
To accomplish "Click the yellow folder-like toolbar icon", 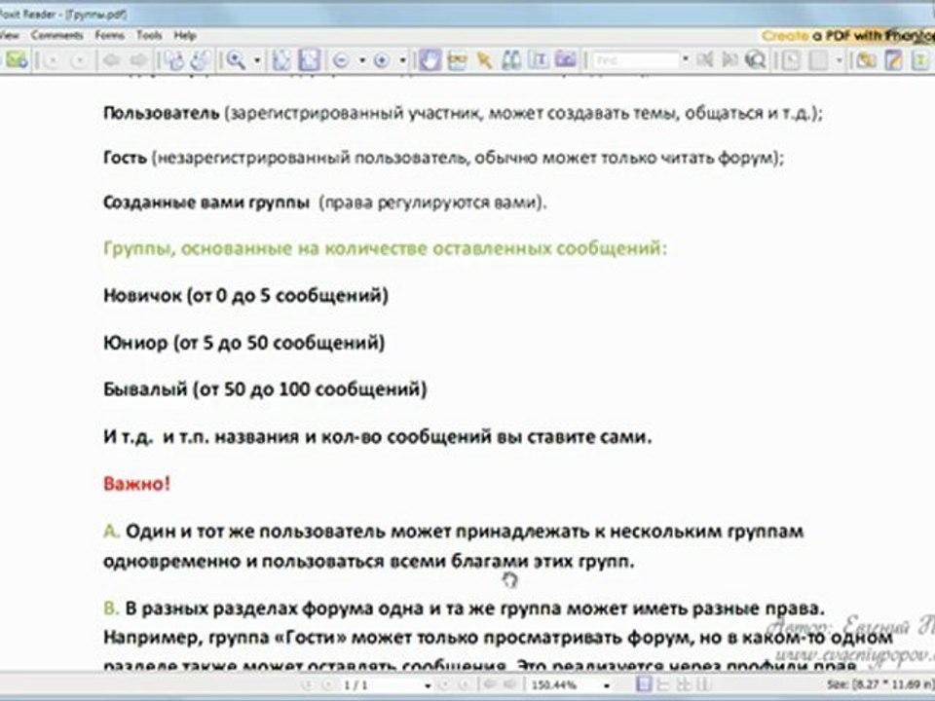I will [x=866, y=60].
